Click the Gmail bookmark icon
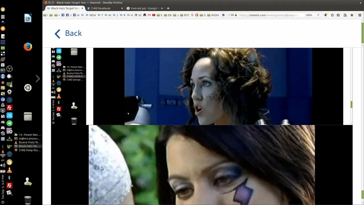 pyautogui.click(x=149, y=15)
